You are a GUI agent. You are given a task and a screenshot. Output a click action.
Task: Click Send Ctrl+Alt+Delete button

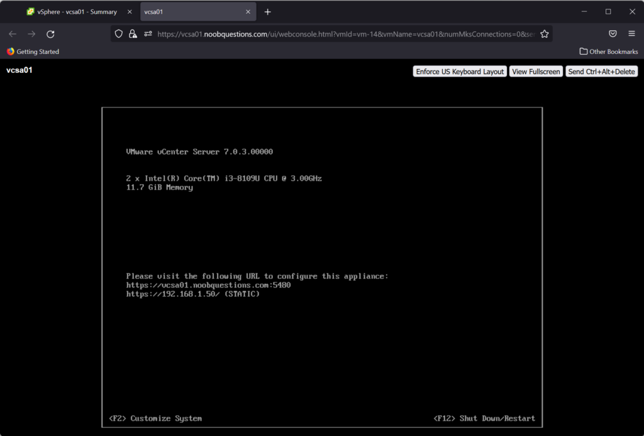(x=601, y=72)
